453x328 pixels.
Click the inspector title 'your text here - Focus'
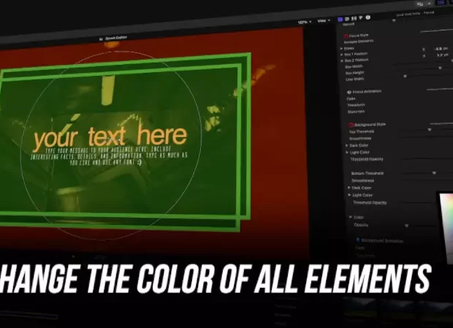coord(415,14)
